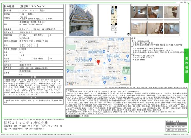This screenshot has height=138, width=191.
Task: Click the STAR RESIDENCE MINAMIHORIE map marker
Action: click(x=95, y=64)
